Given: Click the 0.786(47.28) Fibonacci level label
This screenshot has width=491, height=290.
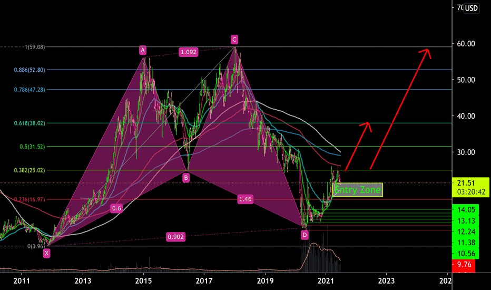Looking at the screenshot, I should point(30,90).
